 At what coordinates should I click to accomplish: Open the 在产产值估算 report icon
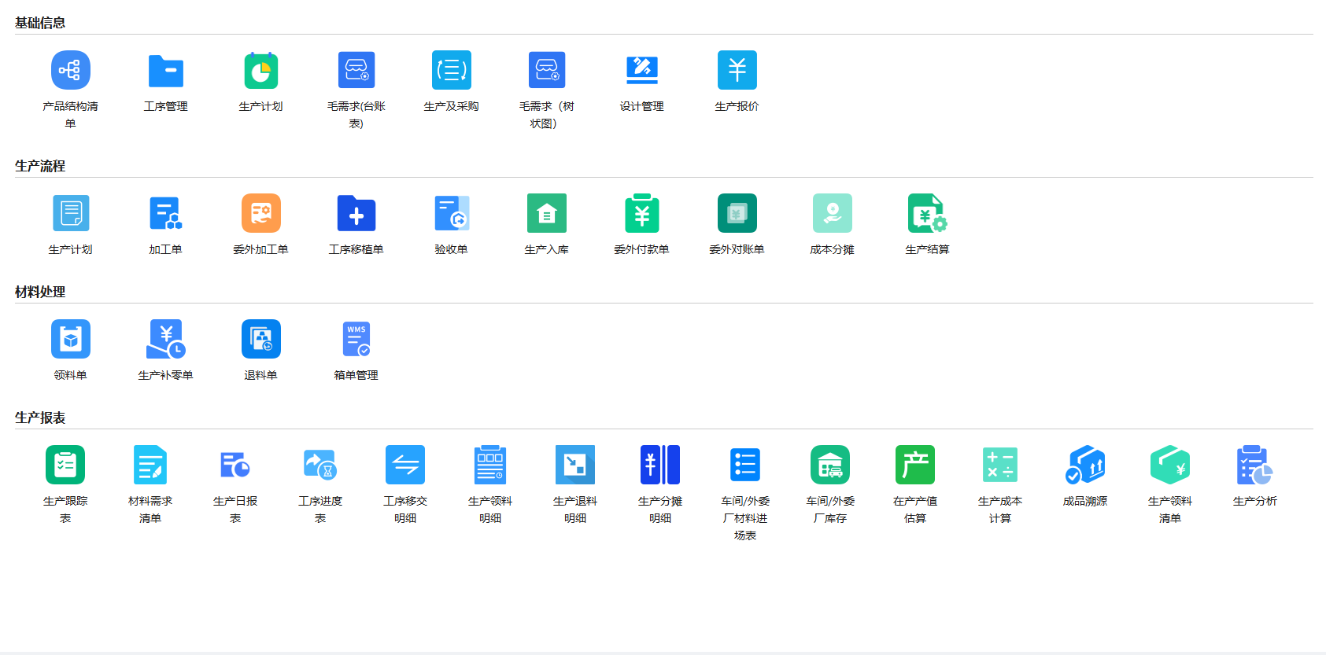coord(915,465)
